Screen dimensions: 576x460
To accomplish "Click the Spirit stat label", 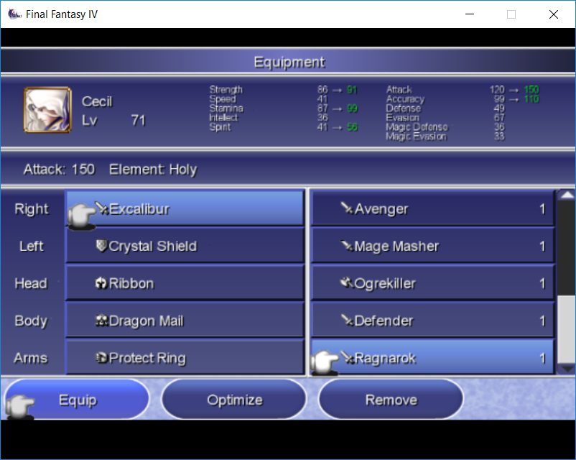I will [220, 127].
